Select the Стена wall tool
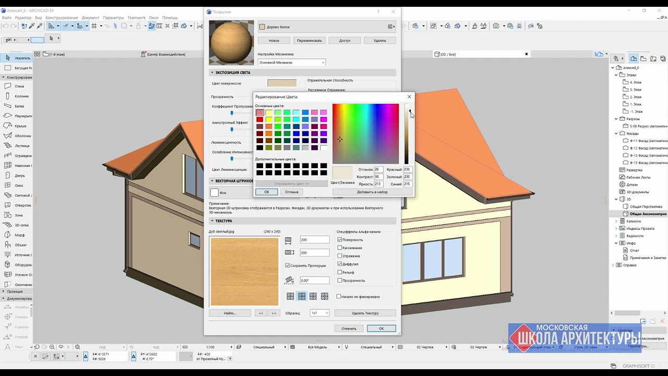The height and width of the screenshot is (376, 668). click(17, 86)
